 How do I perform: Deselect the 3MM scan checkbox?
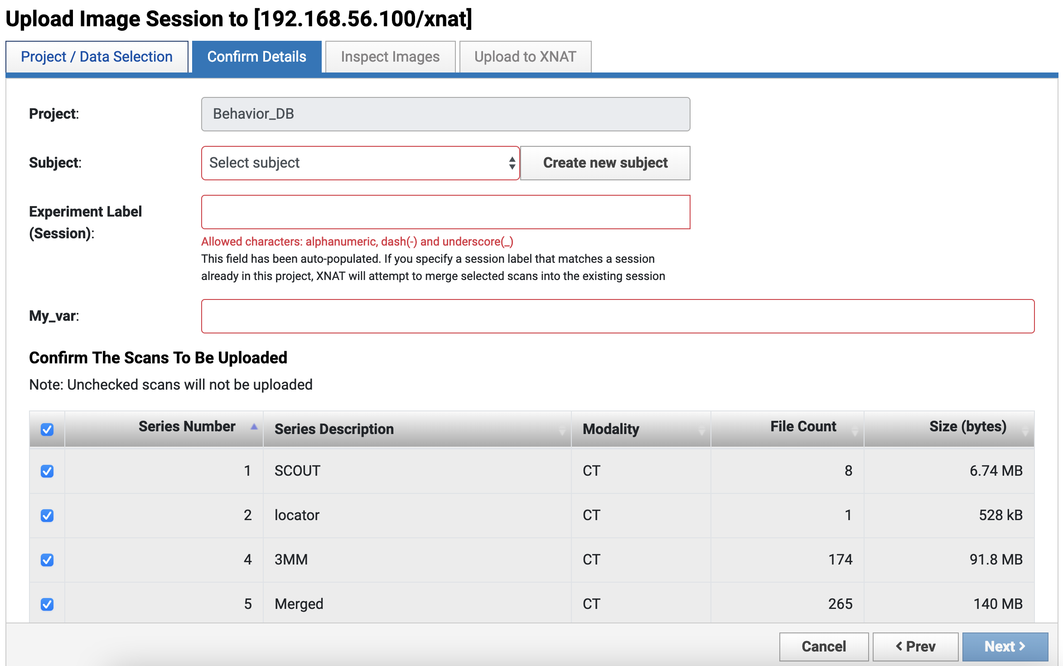(47, 560)
